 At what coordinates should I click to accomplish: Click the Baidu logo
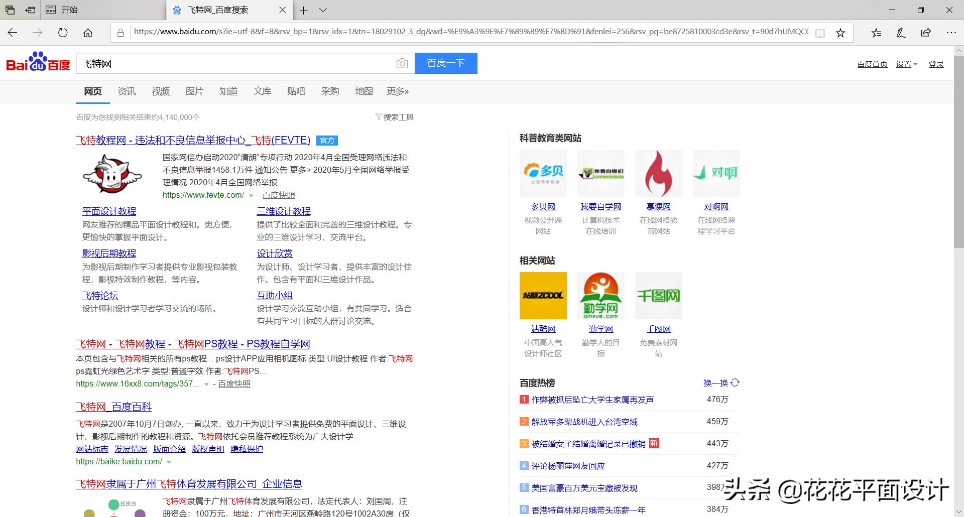click(38, 62)
